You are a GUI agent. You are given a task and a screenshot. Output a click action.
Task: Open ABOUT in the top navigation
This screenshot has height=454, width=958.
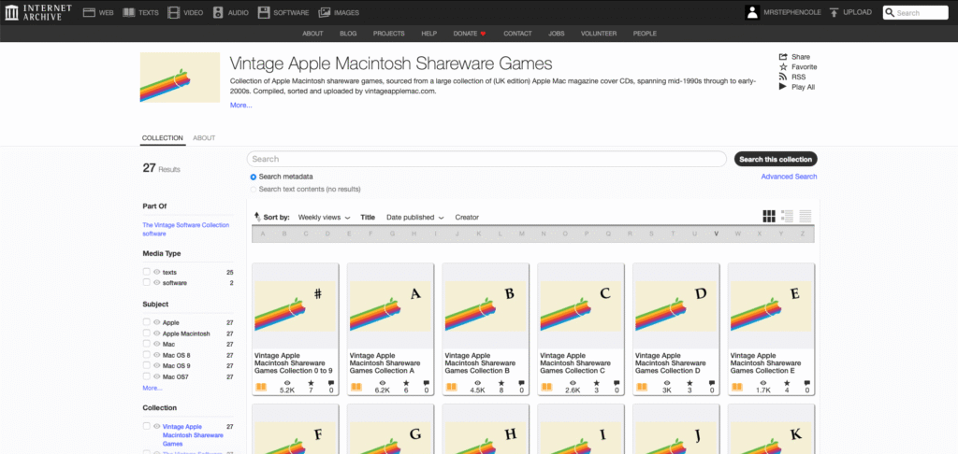[312, 34]
